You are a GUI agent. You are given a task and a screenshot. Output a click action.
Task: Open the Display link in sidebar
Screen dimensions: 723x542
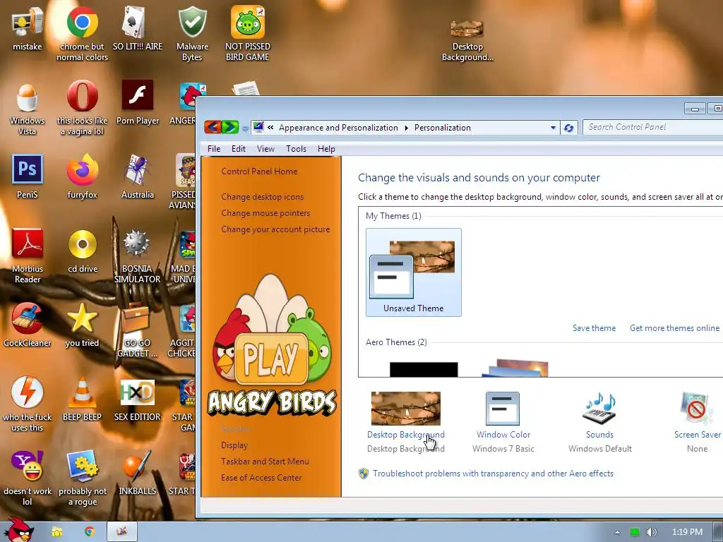[x=234, y=445]
